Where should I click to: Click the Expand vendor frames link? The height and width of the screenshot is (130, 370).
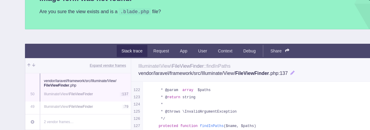(108, 66)
